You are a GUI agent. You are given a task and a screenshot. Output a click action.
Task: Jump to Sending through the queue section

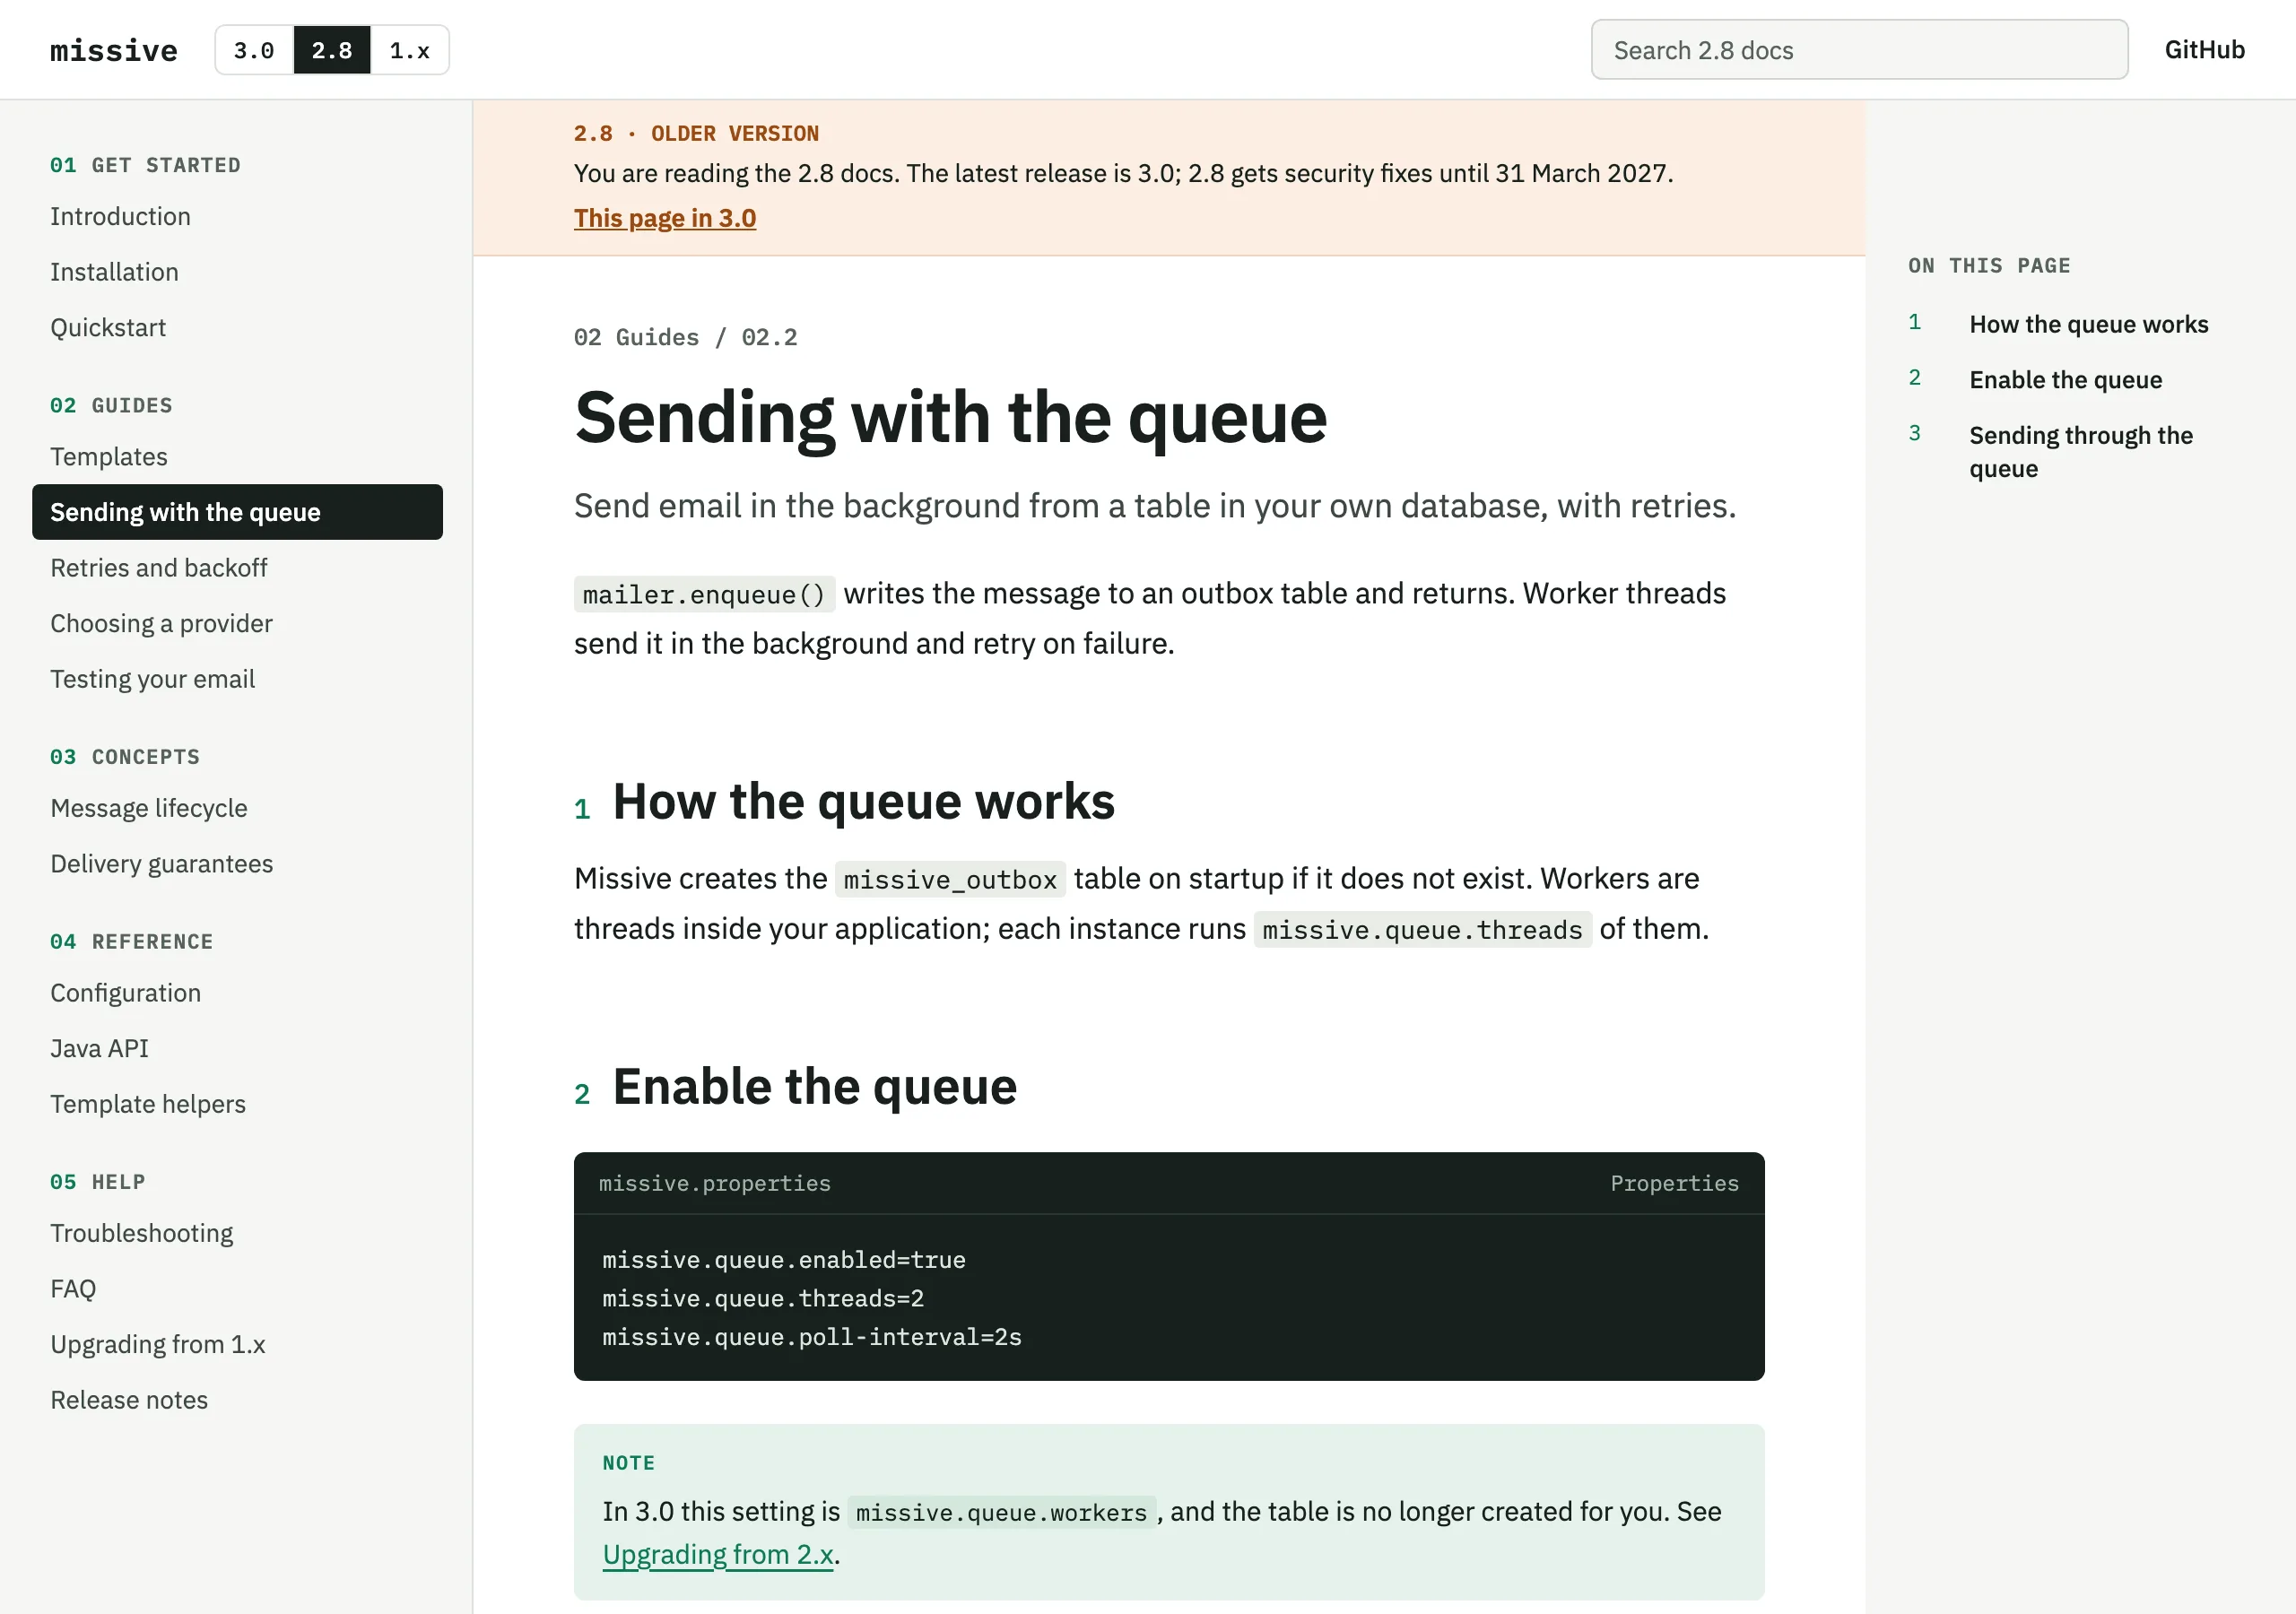2080,452
